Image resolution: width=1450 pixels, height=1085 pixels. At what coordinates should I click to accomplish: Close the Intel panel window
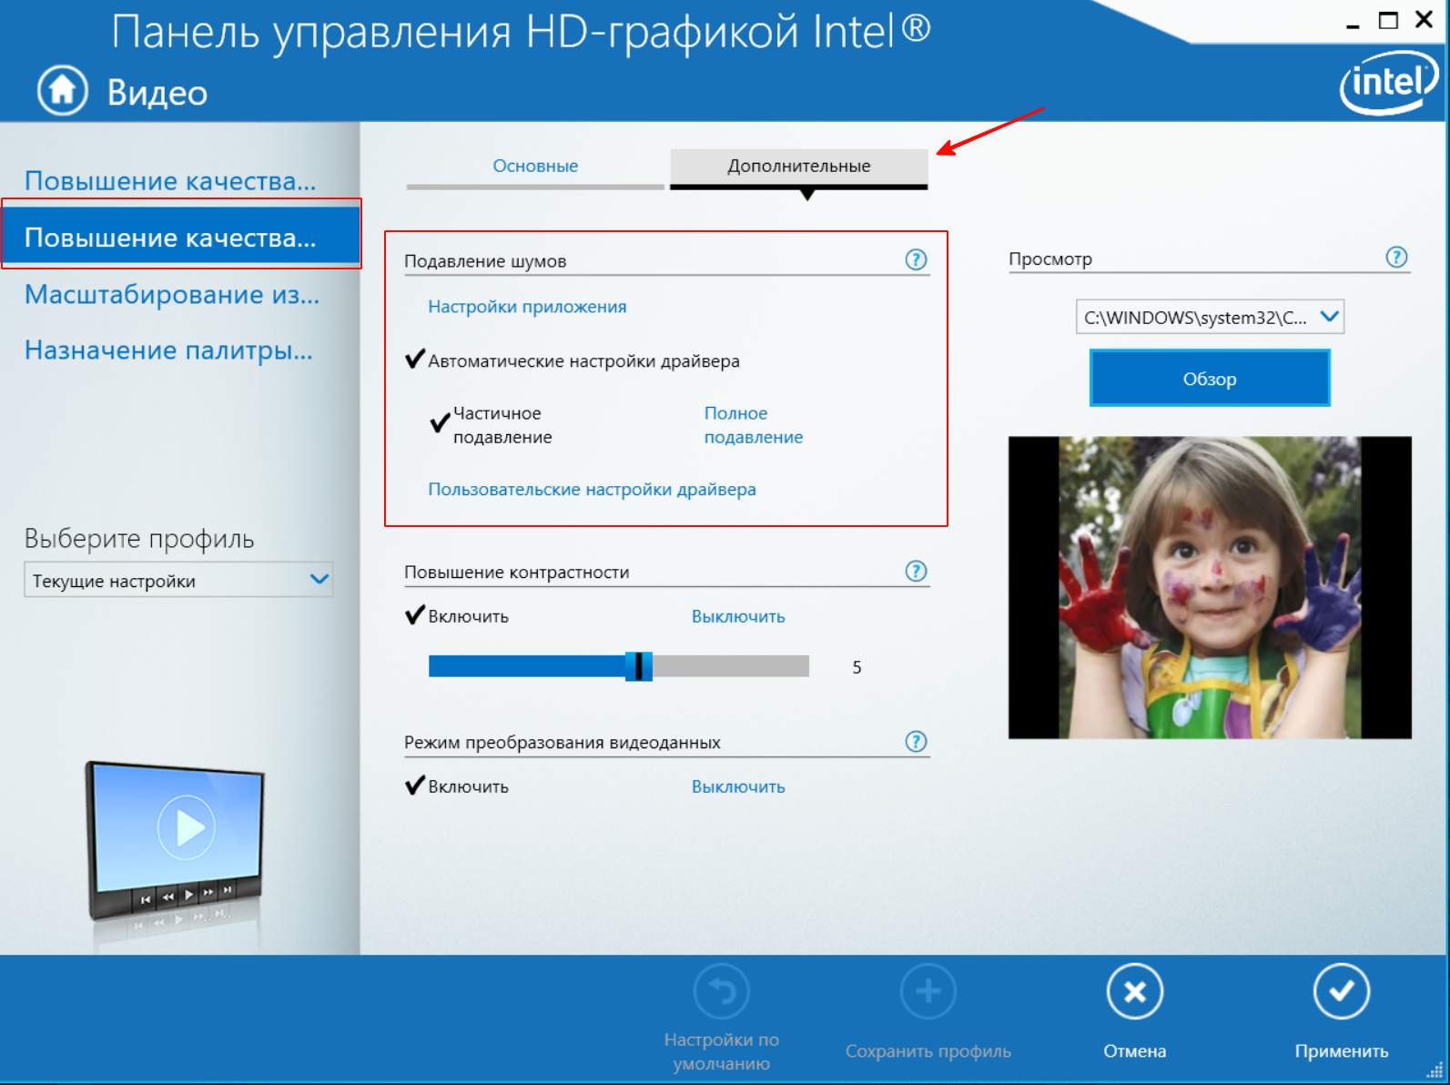pyautogui.click(x=1425, y=19)
